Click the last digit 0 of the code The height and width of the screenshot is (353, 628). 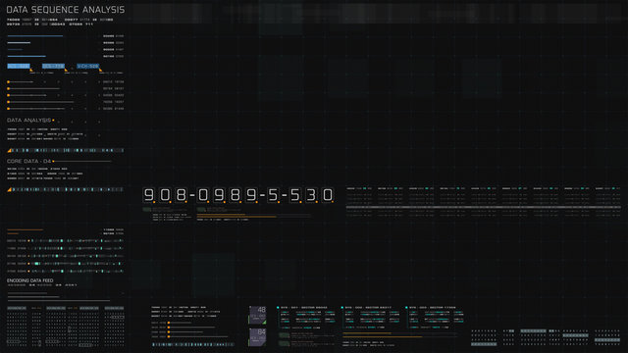pos(328,195)
